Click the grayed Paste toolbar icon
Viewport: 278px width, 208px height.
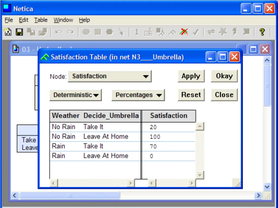click(43, 32)
